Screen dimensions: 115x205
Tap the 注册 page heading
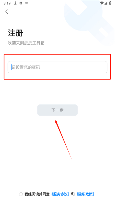16,33
